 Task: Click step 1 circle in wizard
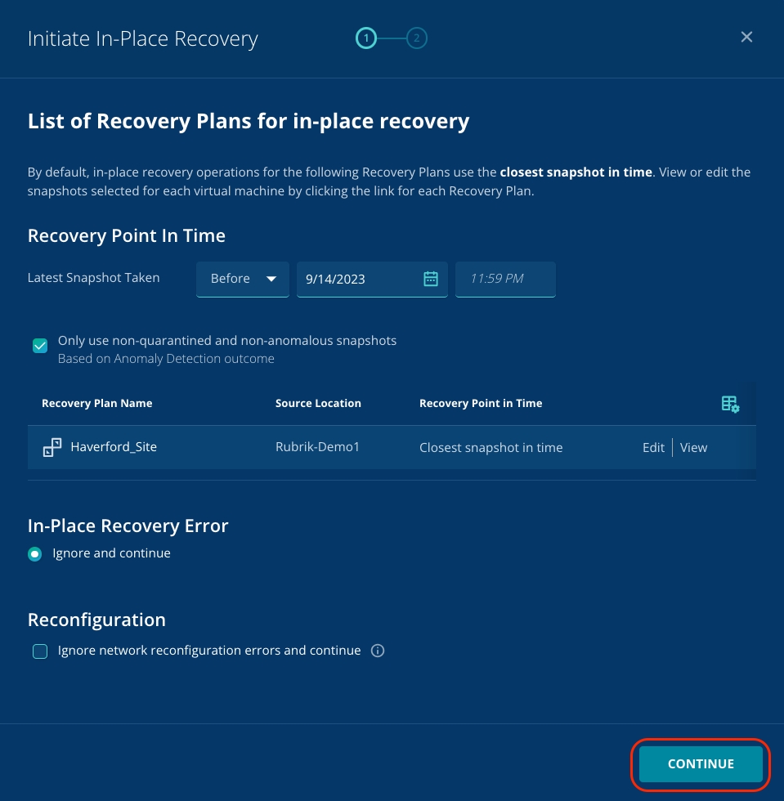(365, 38)
